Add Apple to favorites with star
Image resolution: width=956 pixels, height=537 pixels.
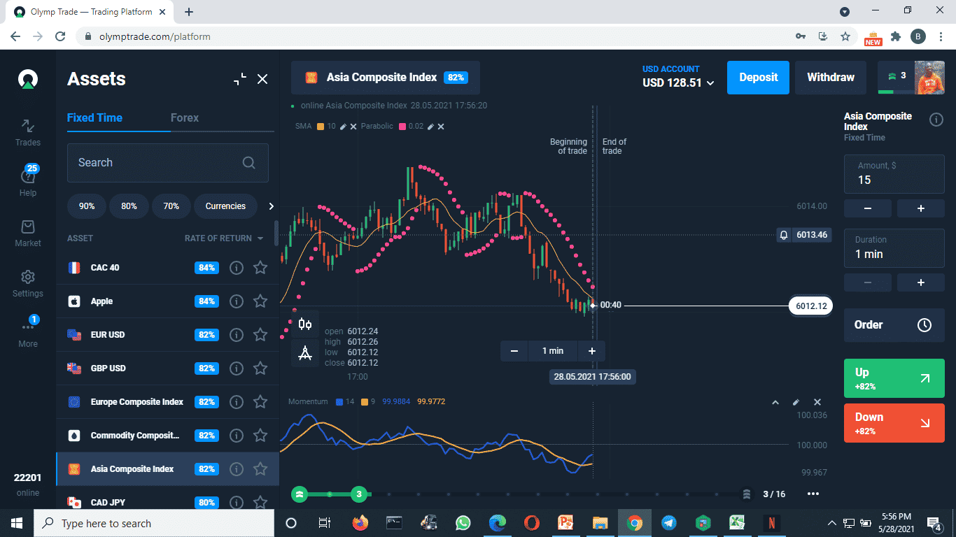(260, 301)
